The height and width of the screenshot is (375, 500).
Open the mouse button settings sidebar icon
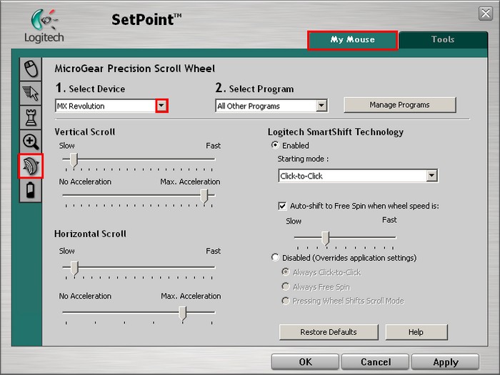point(31,69)
